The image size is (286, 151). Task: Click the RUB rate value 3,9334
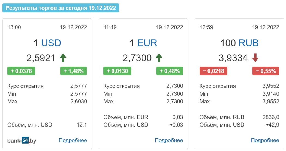[x=233, y=58]
